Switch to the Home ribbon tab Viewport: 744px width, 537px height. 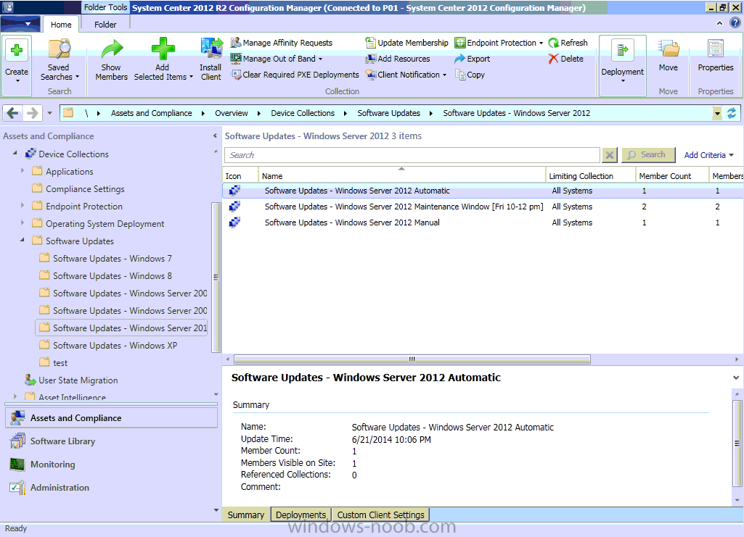point(61,25)
